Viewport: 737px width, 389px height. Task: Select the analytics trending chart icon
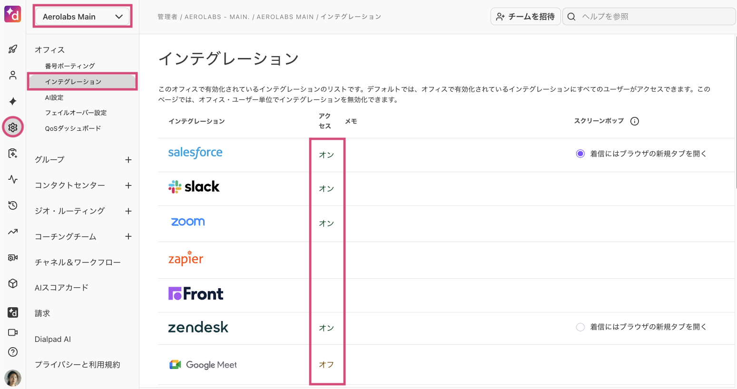tap(12, 231)
